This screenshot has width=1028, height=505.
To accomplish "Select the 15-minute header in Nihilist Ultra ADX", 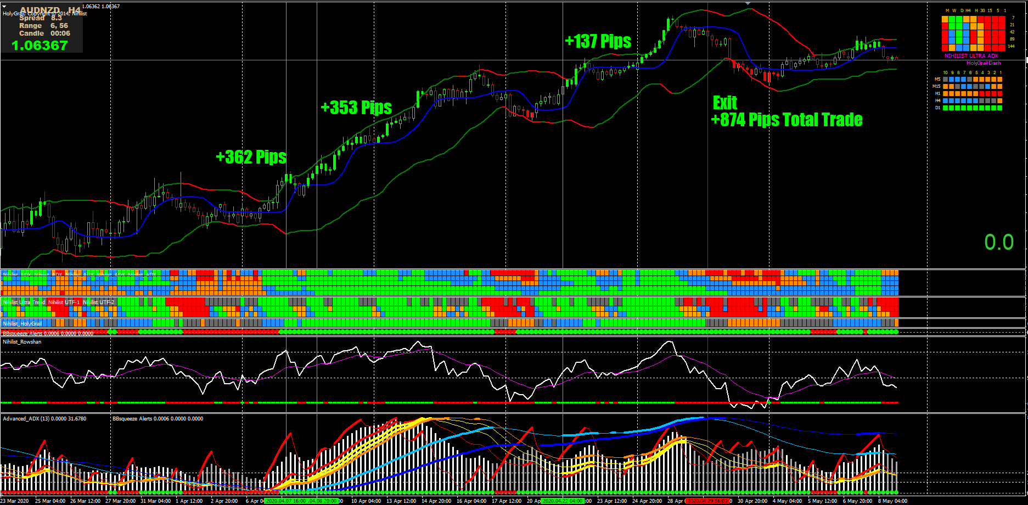I will [x=990, y=10].
